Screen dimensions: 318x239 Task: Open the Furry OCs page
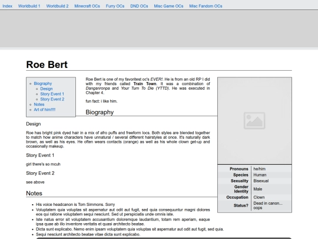tap(115, 6)
